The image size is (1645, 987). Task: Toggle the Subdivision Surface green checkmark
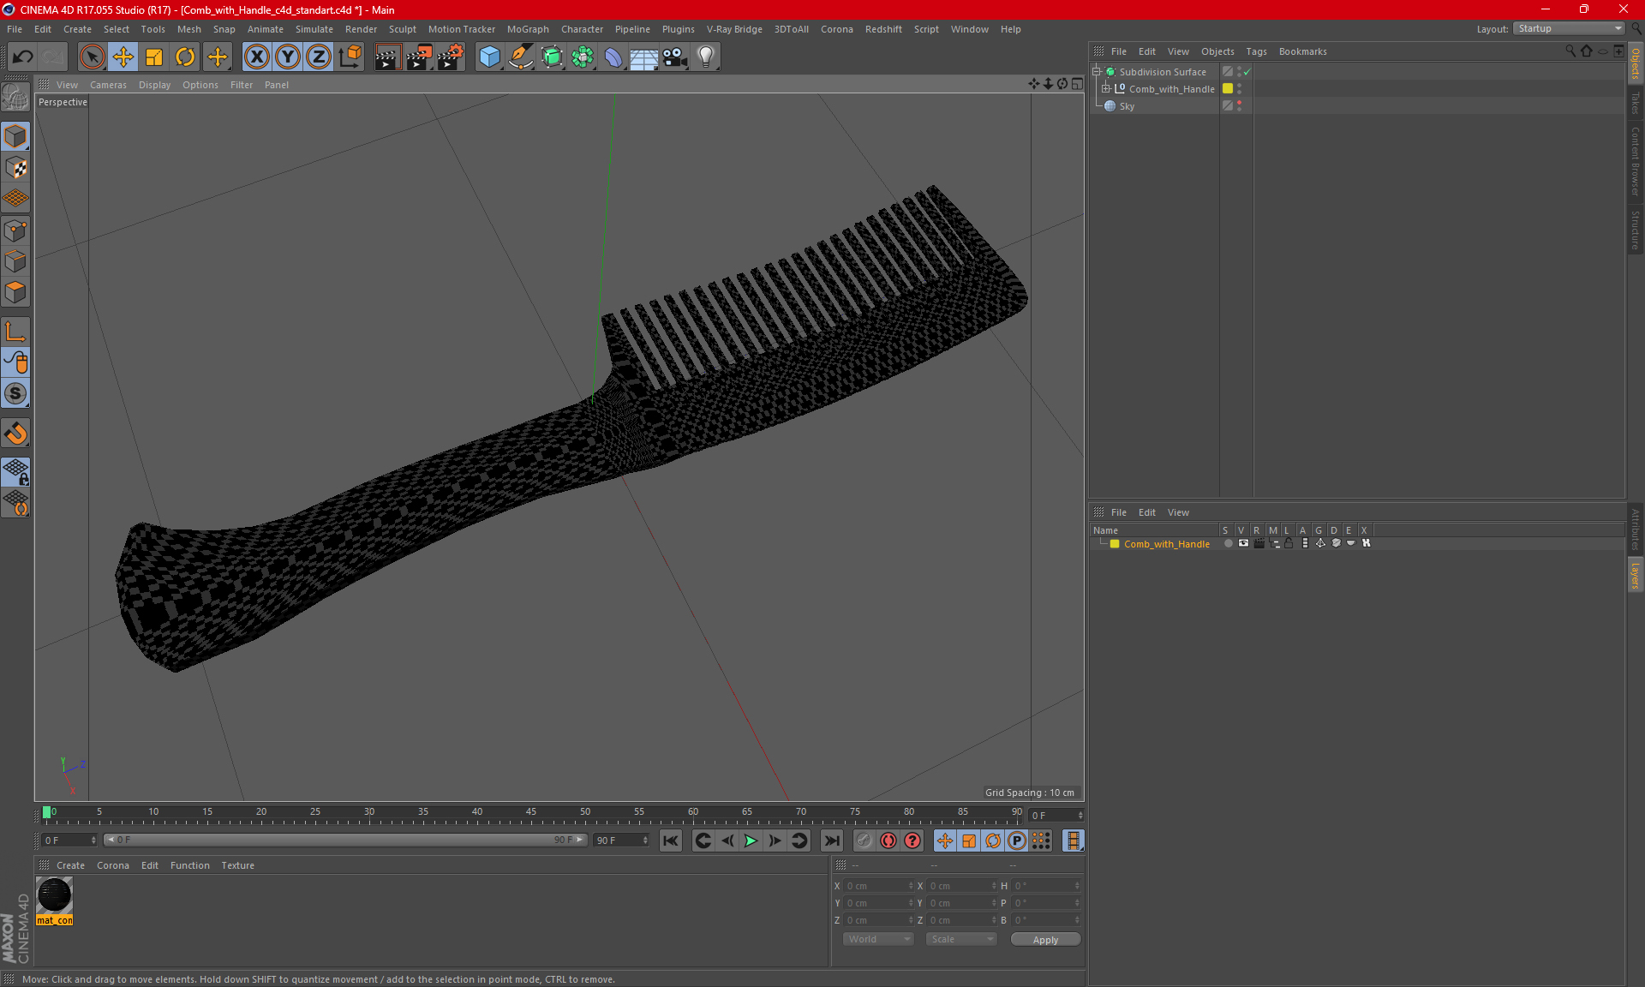pos(1247,72)
